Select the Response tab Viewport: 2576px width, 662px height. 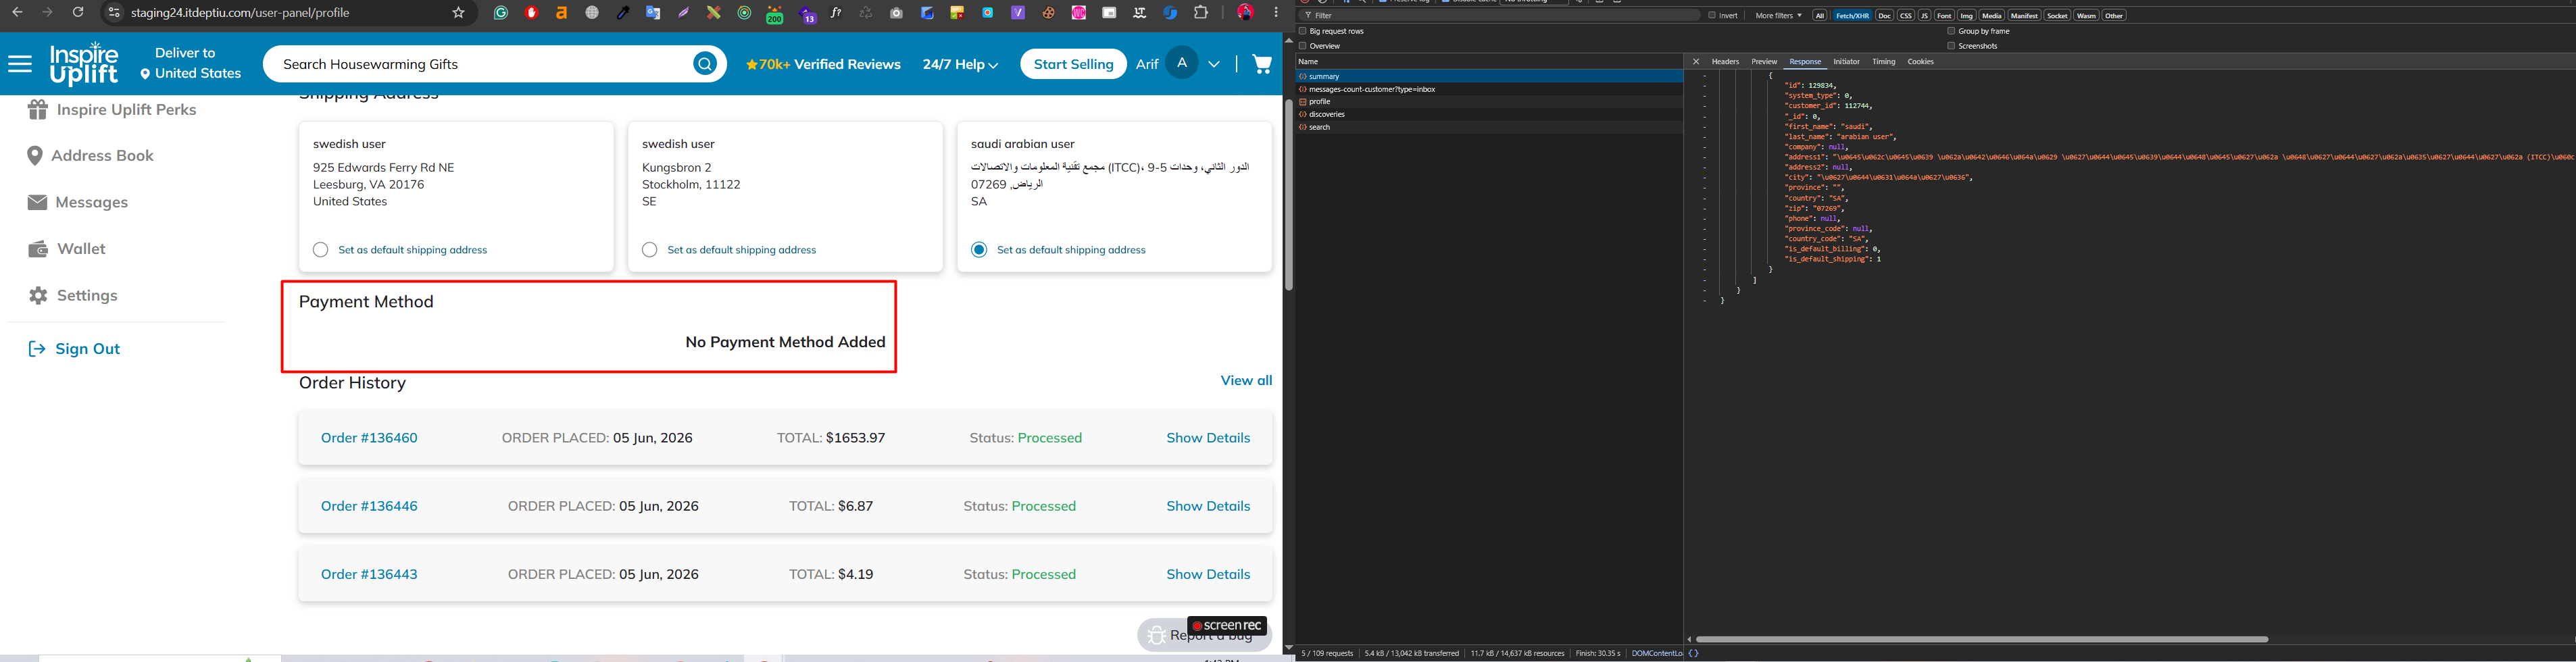pos(1805,62)
